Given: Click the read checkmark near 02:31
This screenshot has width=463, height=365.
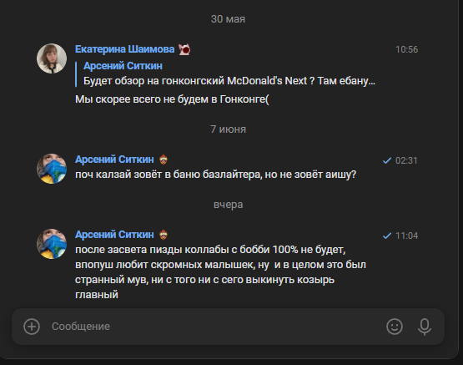Looking at the screenshot, I should click(386, 160).
